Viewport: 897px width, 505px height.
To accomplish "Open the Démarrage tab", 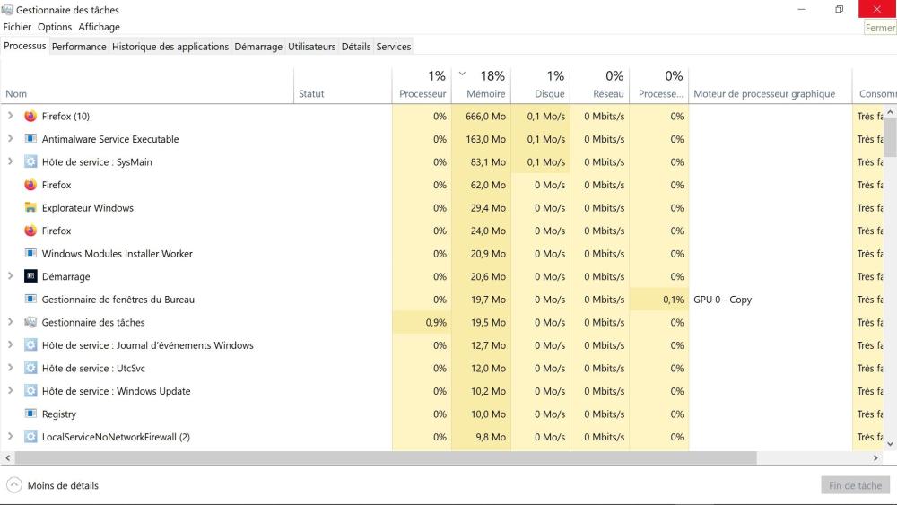I will pyautogui.click(x=258, y=47).
